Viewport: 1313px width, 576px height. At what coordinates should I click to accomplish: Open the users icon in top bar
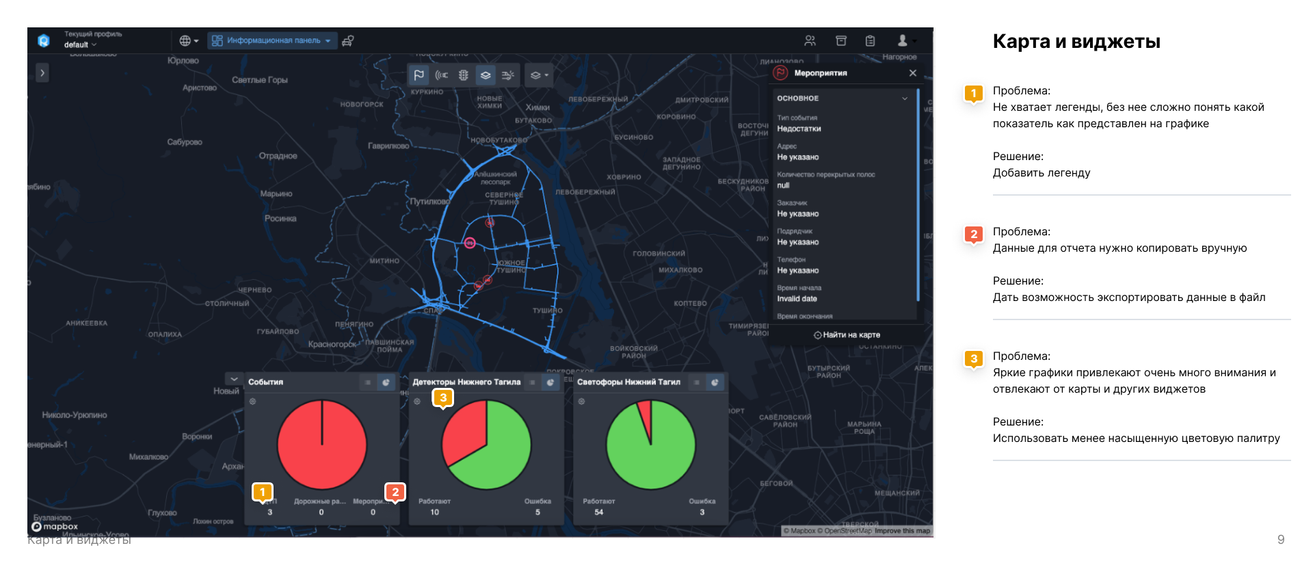[810, 41]
